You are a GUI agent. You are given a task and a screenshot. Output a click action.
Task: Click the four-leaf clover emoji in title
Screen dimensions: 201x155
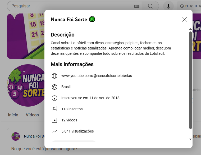[x=92, y=19]
